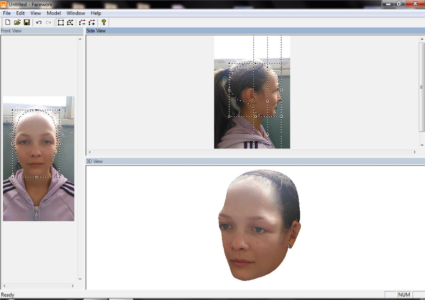Click the Open folder toolbar icon
Screen dimensions: 425x300
pyautogui.click(x=17, y=22)
